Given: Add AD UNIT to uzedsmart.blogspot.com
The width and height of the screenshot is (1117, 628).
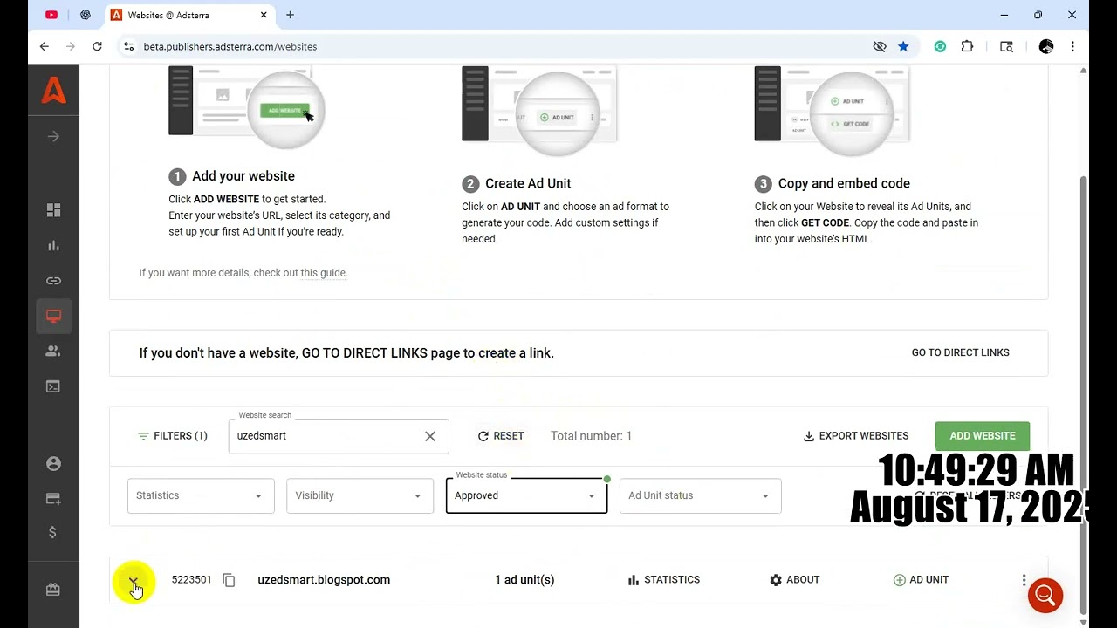Looking at the screenshot, I should click(x=921, y=580).
